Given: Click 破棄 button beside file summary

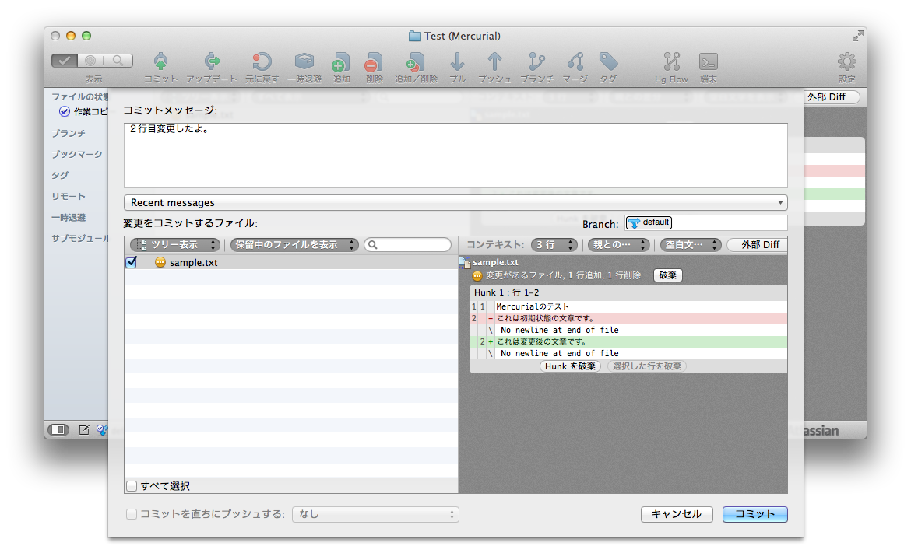Looking at the screenshot, I should pyautogui.click(x=667, y=275).
